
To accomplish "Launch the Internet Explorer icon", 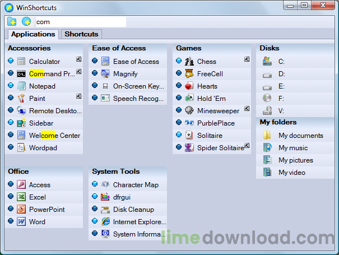I will click(105, 221).
